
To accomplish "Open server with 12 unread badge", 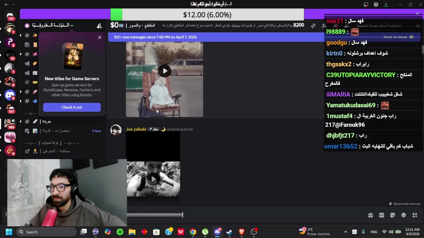I will [x=10, y=55].
